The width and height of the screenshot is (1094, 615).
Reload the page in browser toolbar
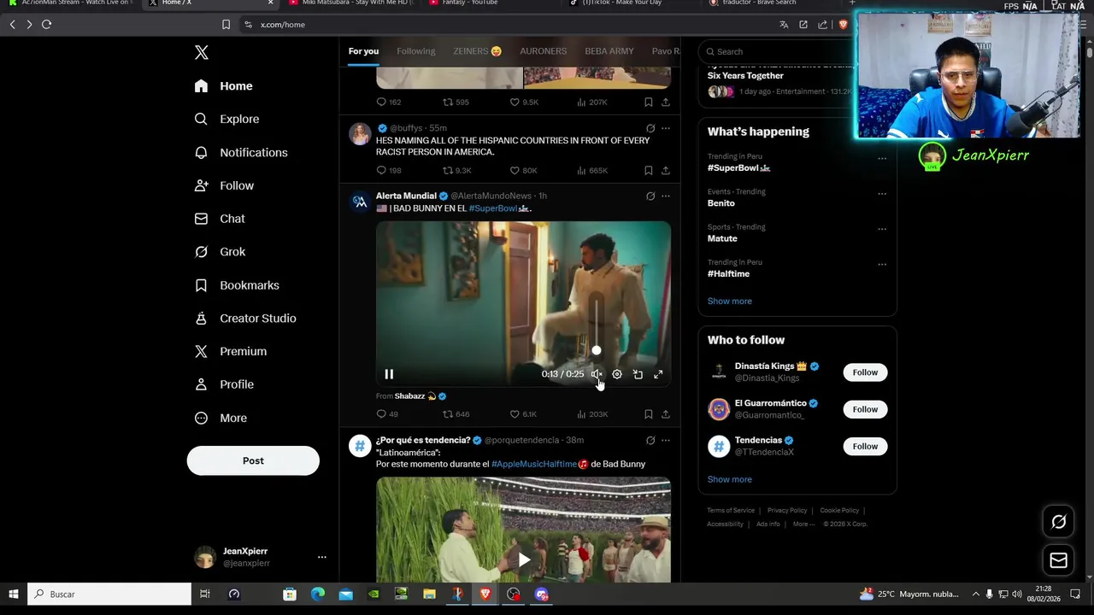click(46, 25)
